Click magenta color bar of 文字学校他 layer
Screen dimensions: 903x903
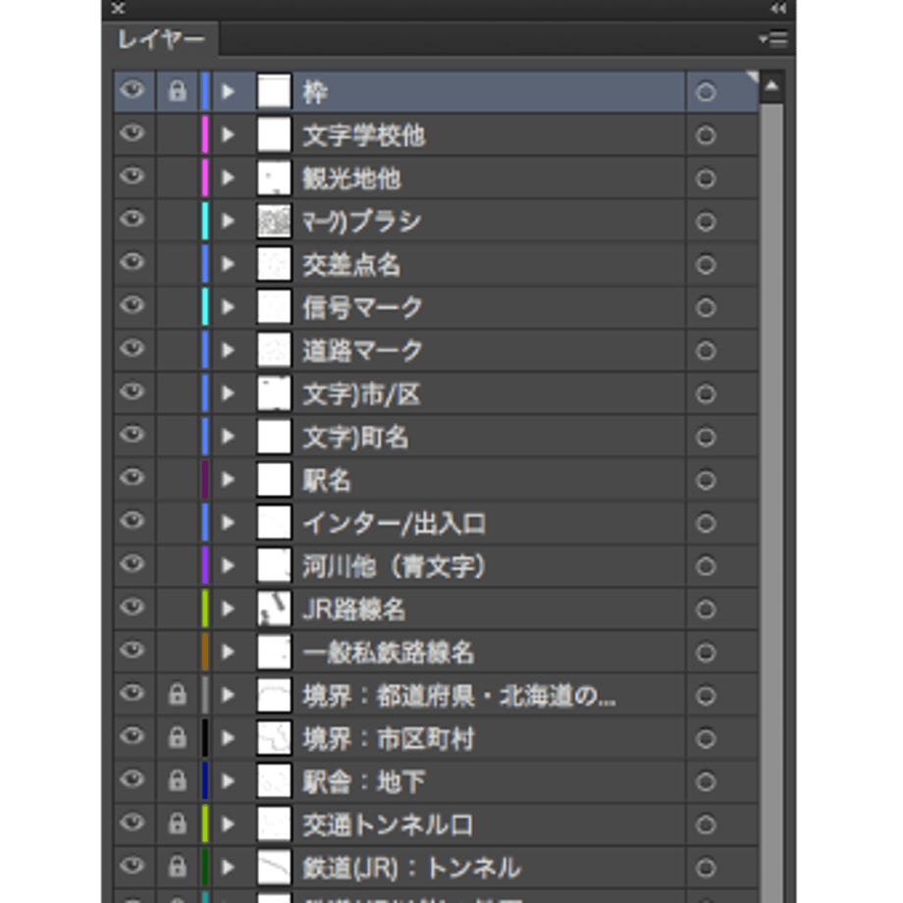pyautogui.click(x=205, y=134)
